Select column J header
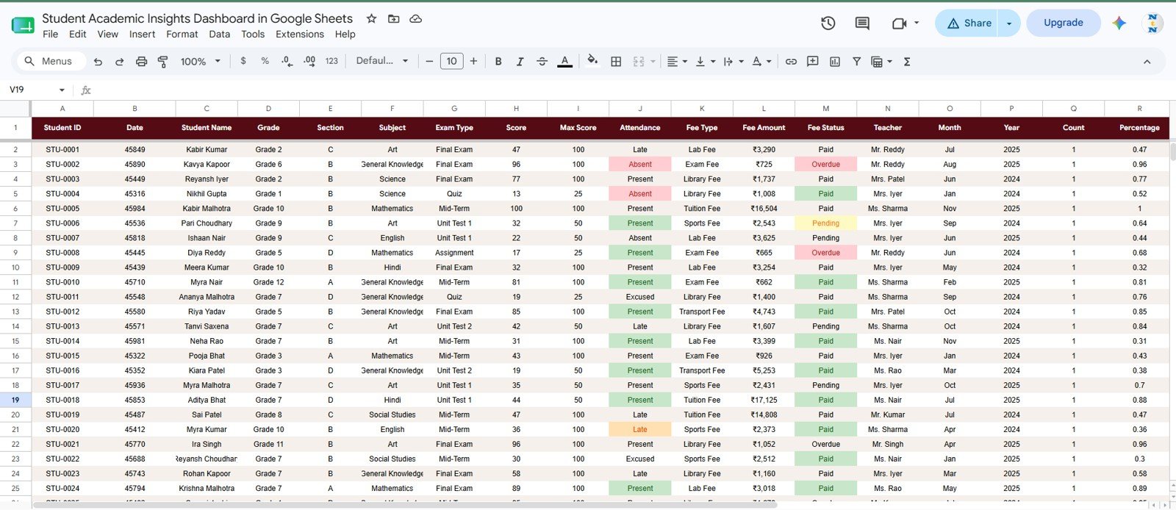This screenshot has height=510, width=1176. 640,108
